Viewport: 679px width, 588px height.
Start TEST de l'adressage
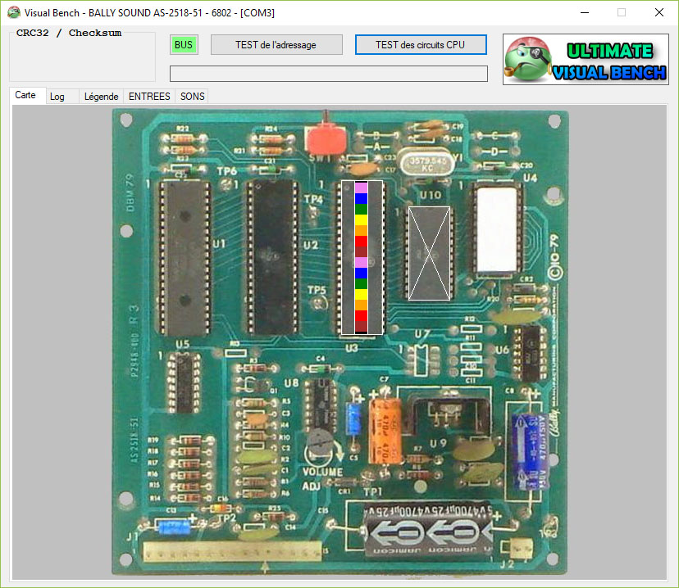pyautogui.click(x=276, y=45)
